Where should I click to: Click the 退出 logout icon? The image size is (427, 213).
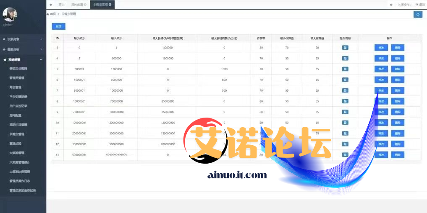point(417,5)
